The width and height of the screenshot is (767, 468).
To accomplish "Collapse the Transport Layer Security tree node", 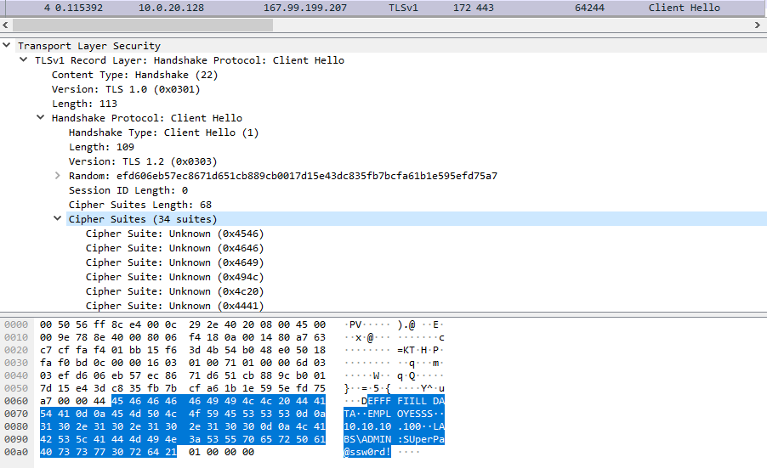I will pyautogui.click(x=6, y=45).
